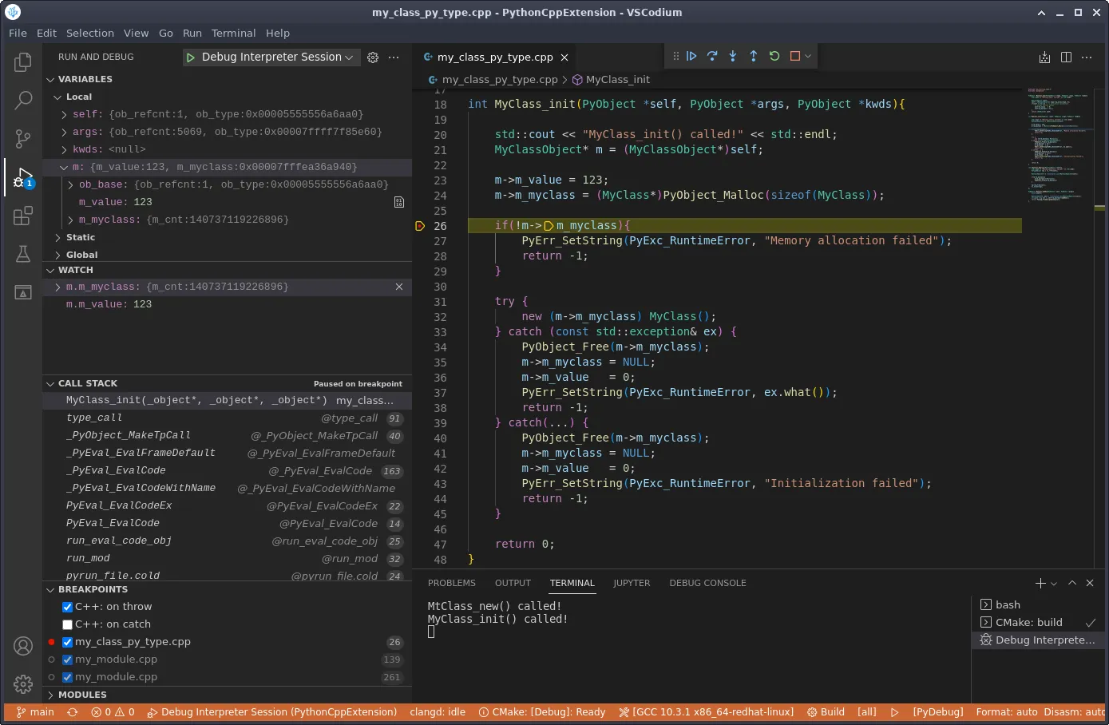This screenshot has height=725, width=1109.
Task: Click the Step Into debug icon
Action: (733, 56)
